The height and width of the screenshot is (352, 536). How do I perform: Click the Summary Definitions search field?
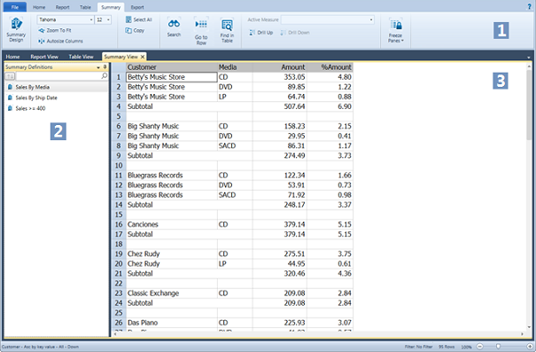click(61, 76)
